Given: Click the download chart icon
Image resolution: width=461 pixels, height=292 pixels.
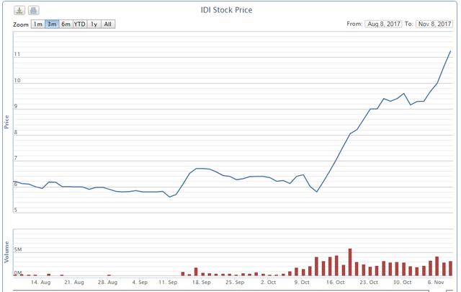Looking at the screenshot, I should click(x=19, y=10).
